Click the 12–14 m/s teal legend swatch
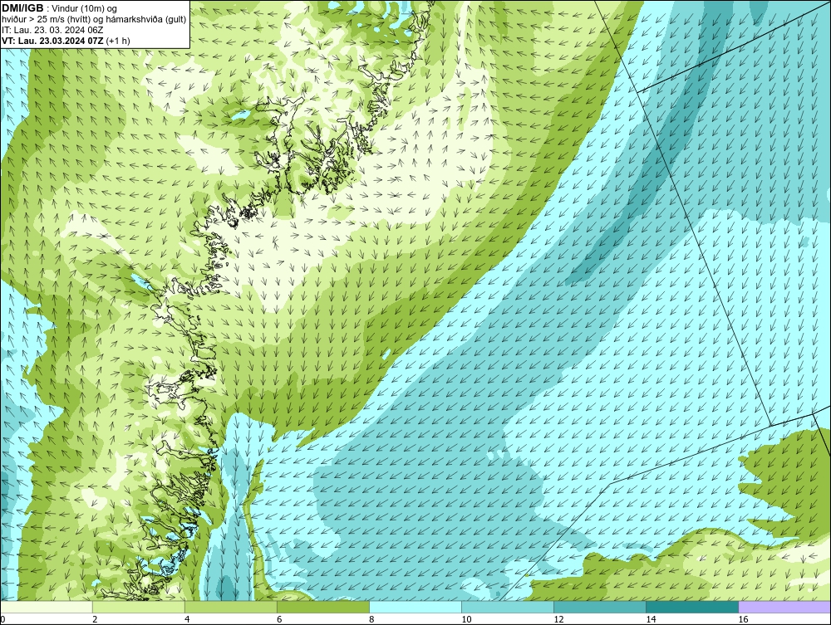 (600, 607)
